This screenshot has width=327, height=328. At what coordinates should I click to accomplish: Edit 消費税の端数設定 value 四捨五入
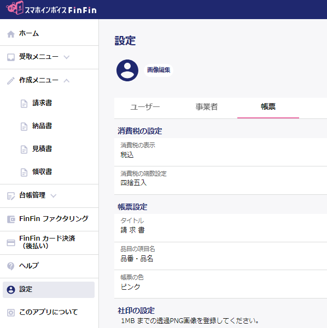pyautogui.click(x=220, y=181)
